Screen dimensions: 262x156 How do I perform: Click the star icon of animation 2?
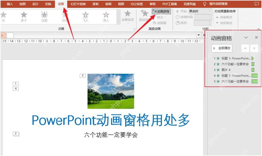pyautogui.click(x=218, y=64)
